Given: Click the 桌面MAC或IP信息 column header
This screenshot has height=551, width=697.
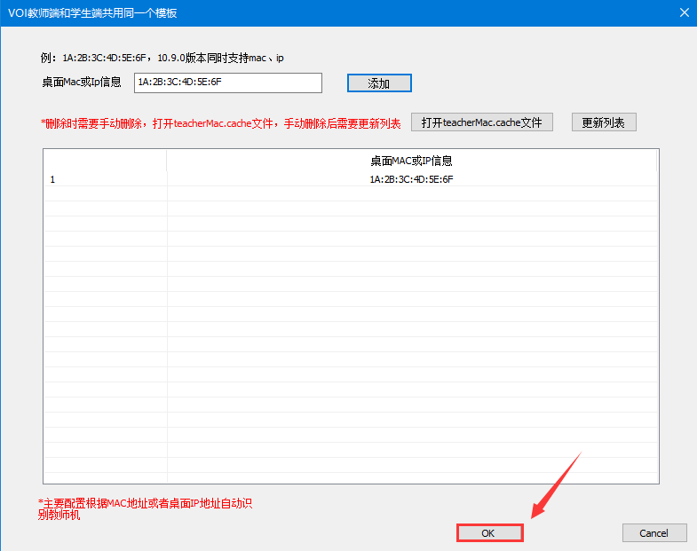Looking at the screenshot, I should 411,161.
